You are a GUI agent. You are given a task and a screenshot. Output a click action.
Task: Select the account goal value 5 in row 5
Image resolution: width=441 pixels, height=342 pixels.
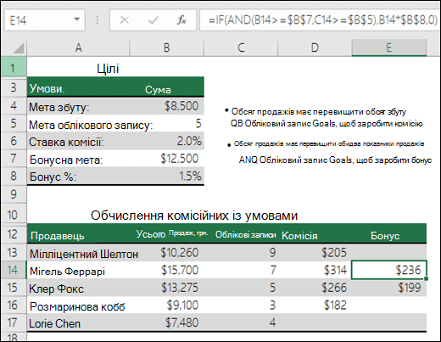(x=167, y=124)
